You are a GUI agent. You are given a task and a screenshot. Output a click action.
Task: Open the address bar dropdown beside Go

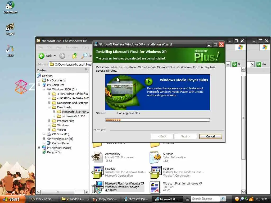tap(228, 64)
